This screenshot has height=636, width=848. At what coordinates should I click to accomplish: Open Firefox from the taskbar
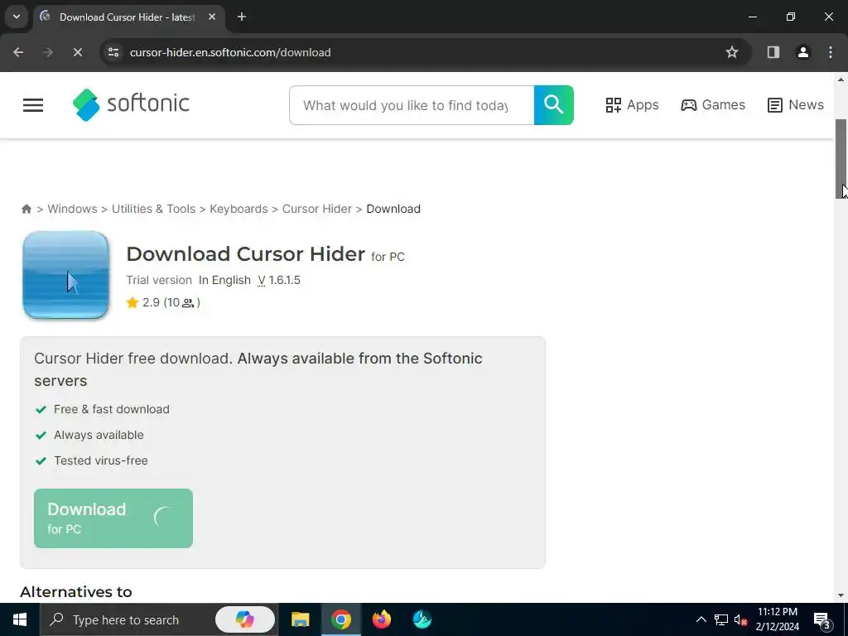pos(382,619)
